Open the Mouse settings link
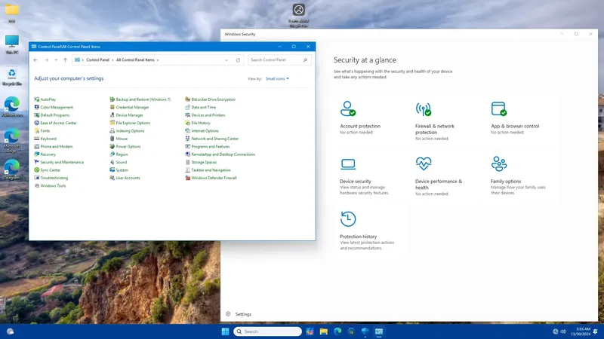Screen dimensions: 604x339 [122, 139]
